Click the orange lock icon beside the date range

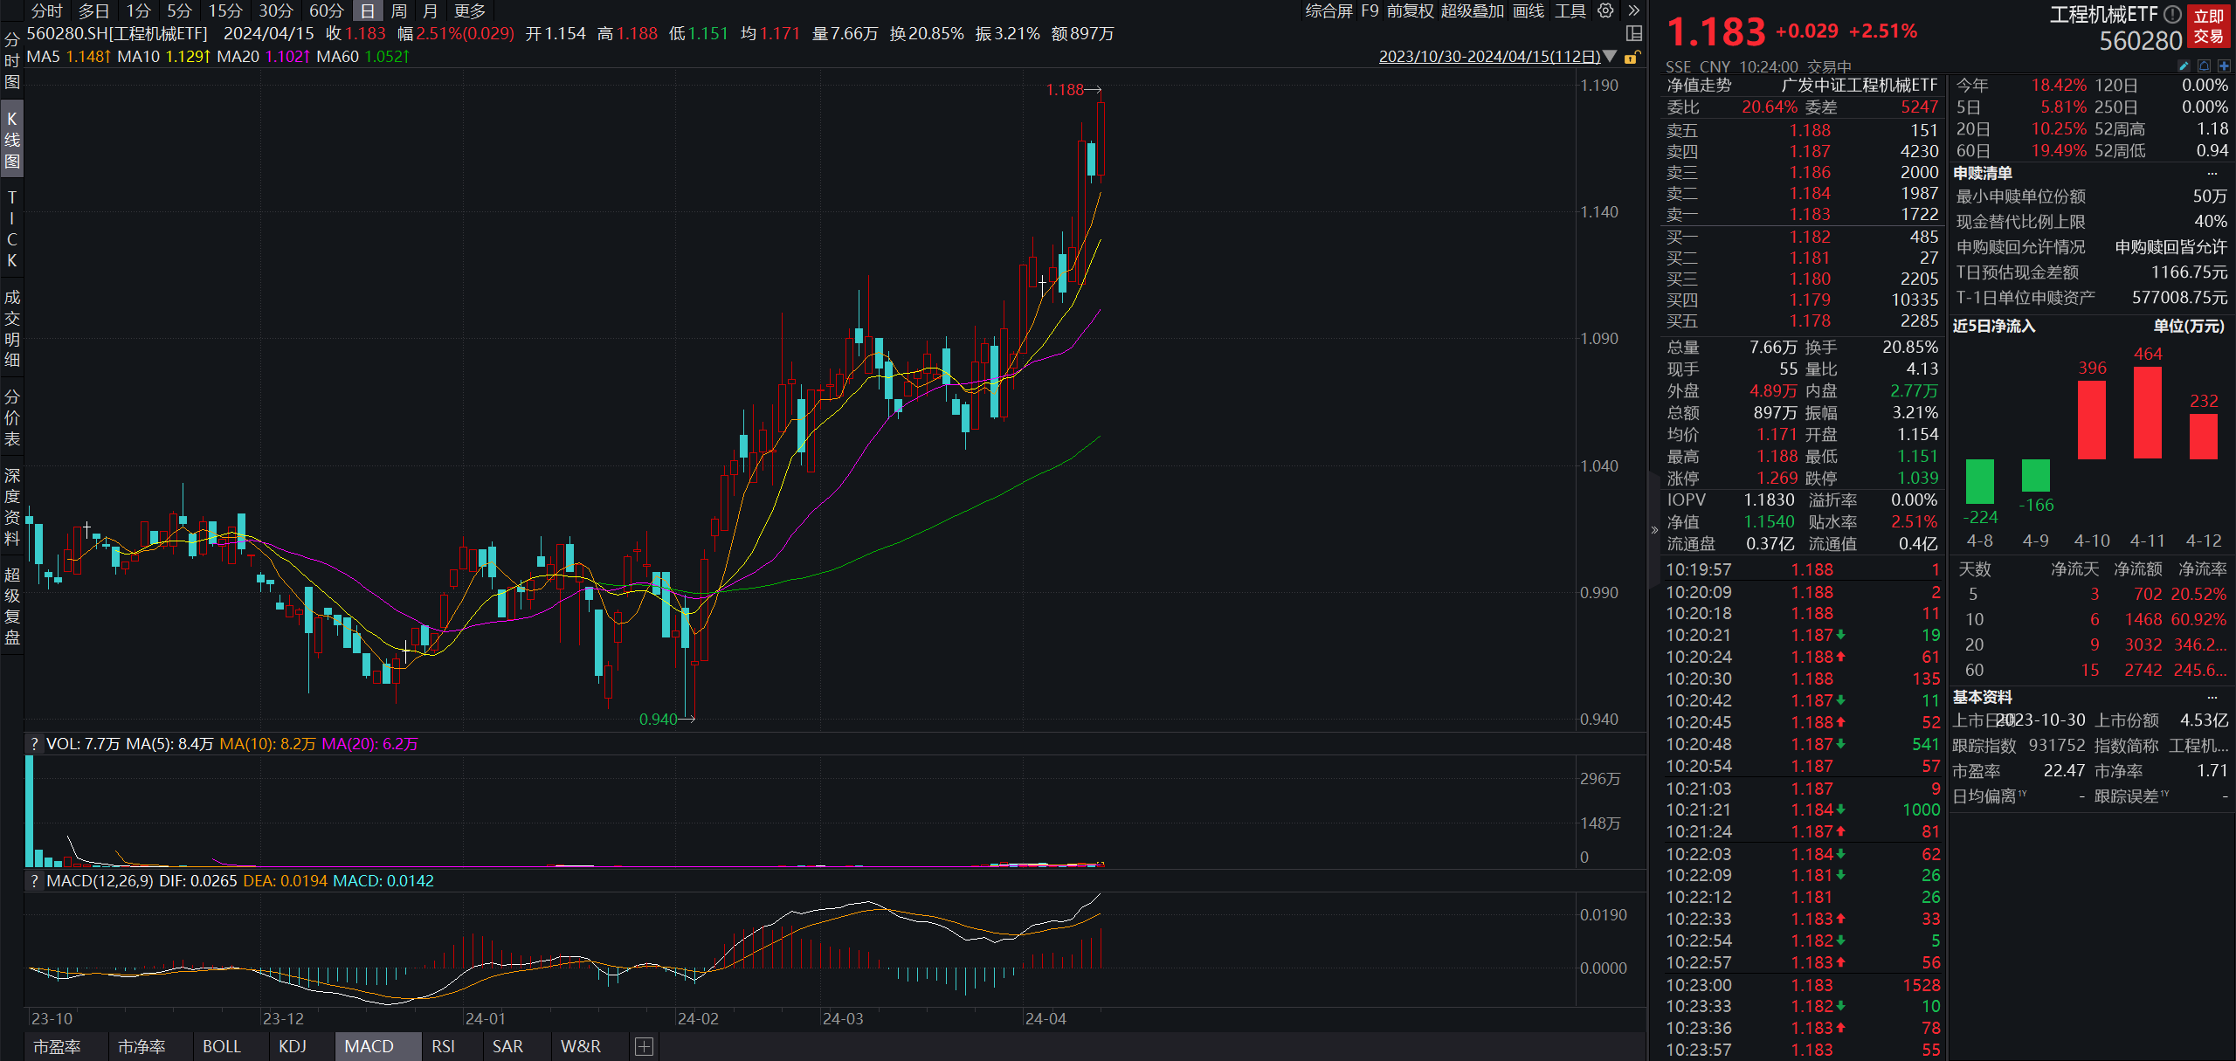[1632, 57]
